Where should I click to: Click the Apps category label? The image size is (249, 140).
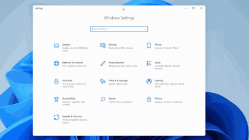tap(158, 62)
